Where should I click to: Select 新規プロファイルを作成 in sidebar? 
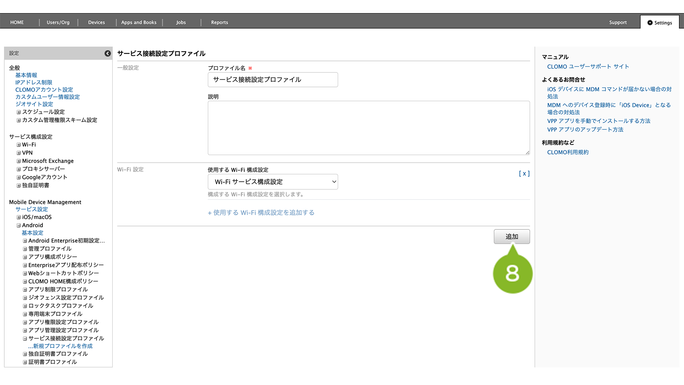[60, 346]
